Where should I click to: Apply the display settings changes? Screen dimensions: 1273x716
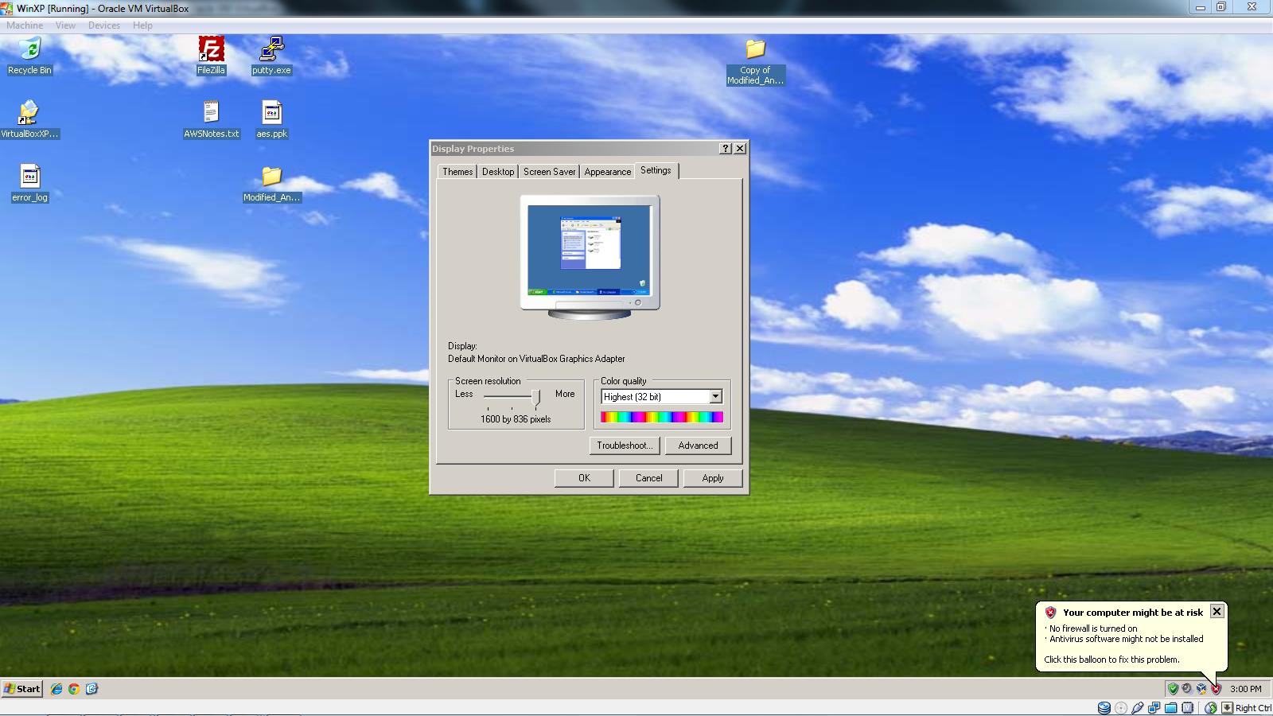point(713,477)
